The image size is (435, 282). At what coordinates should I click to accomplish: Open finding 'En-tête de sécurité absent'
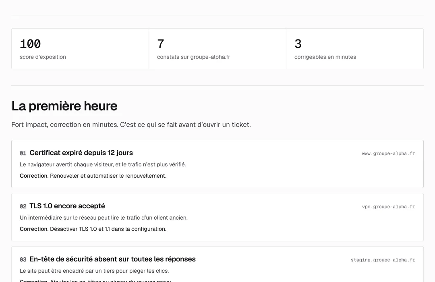click(112, 259)
